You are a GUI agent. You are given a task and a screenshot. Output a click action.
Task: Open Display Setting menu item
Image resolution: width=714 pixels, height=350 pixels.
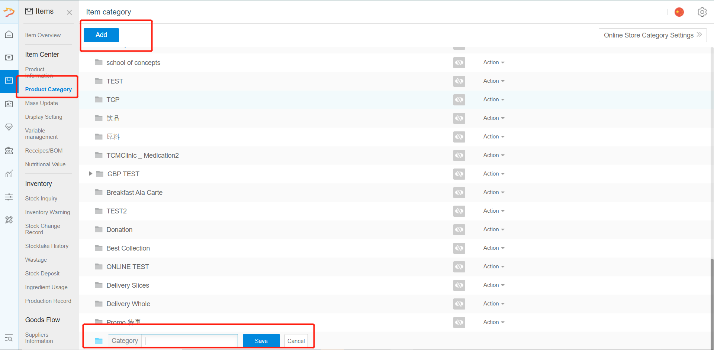[x=44, y=117]
